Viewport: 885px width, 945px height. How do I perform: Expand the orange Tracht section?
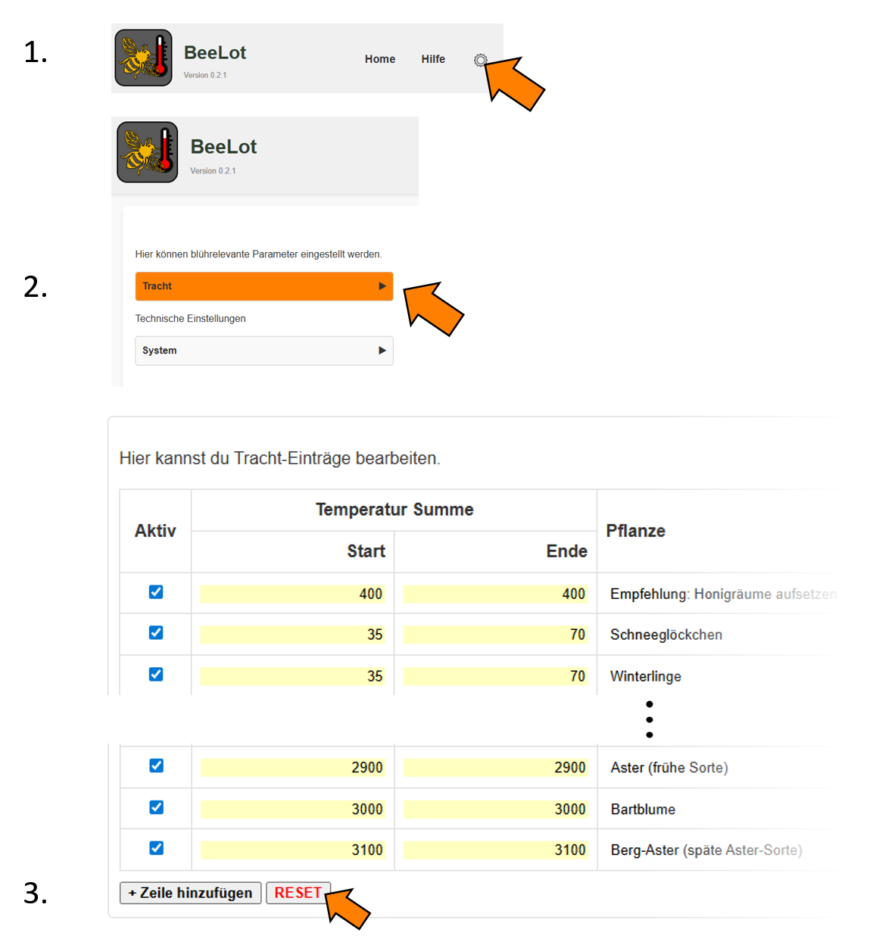(x=263, y=286)
